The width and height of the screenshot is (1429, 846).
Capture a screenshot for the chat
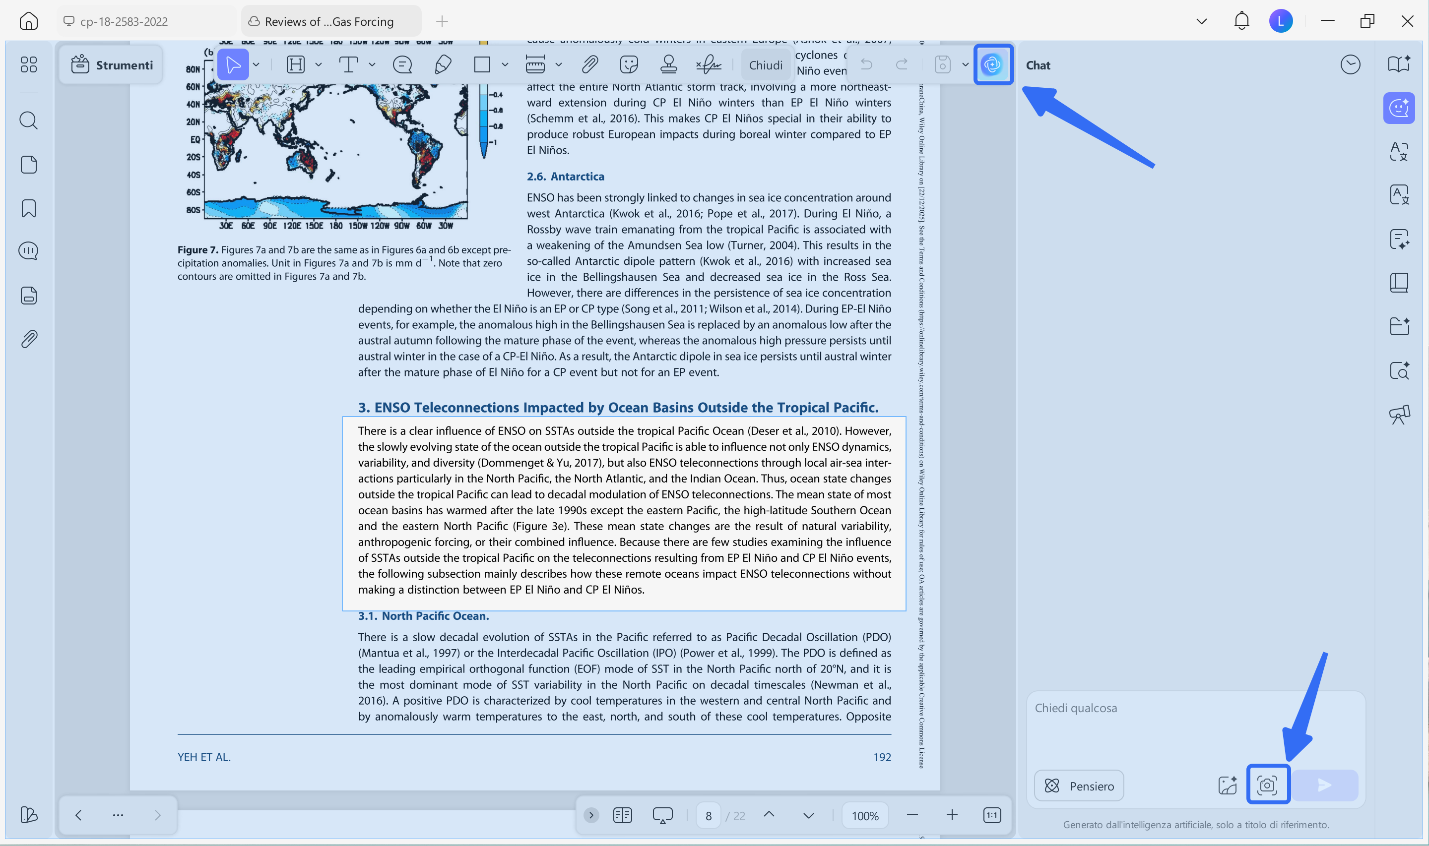pos(1267,785)
